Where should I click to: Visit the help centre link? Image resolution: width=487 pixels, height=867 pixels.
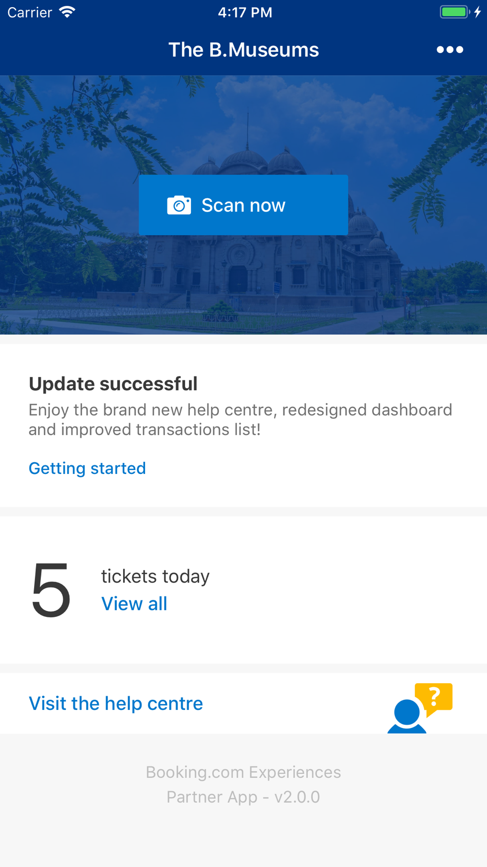pyautogui.click(x=116, y=704)
